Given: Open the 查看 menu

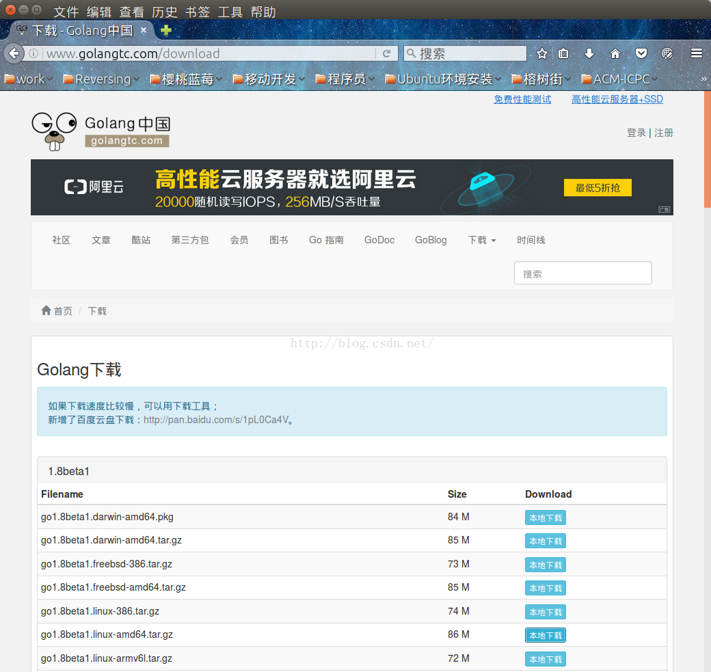Looking at the screenshot, I should pyautogui.click(x=131, y=12).
